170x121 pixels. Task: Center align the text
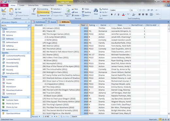pyautogui.click(x=143, y=14)
